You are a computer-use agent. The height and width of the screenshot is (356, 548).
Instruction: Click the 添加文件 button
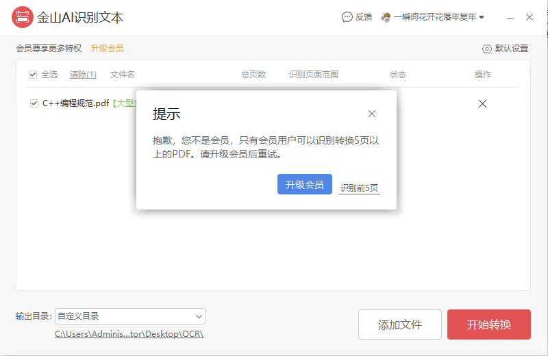(x=400, y=325)
